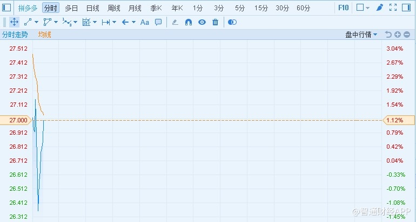
Task: Click the 均线 legend label
Action: click(44, 34)
